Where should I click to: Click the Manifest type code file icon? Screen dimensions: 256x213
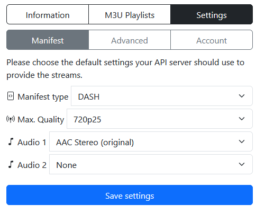tap(11, 96)
